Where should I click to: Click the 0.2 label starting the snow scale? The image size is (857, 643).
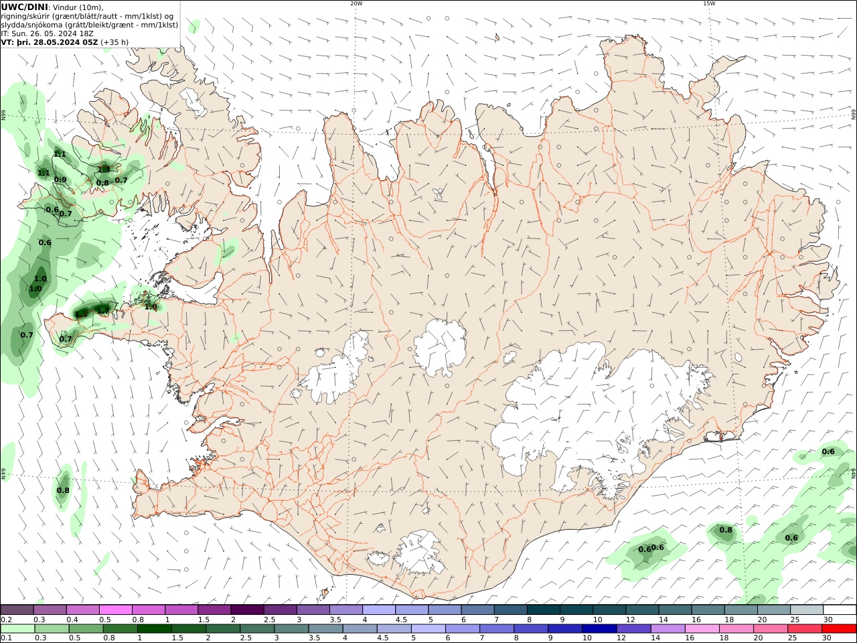click(x=5, y=620)
